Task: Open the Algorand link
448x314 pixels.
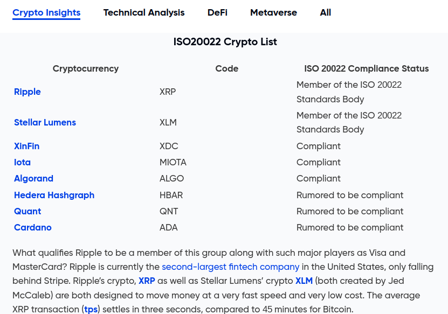Action: [34, 179]
